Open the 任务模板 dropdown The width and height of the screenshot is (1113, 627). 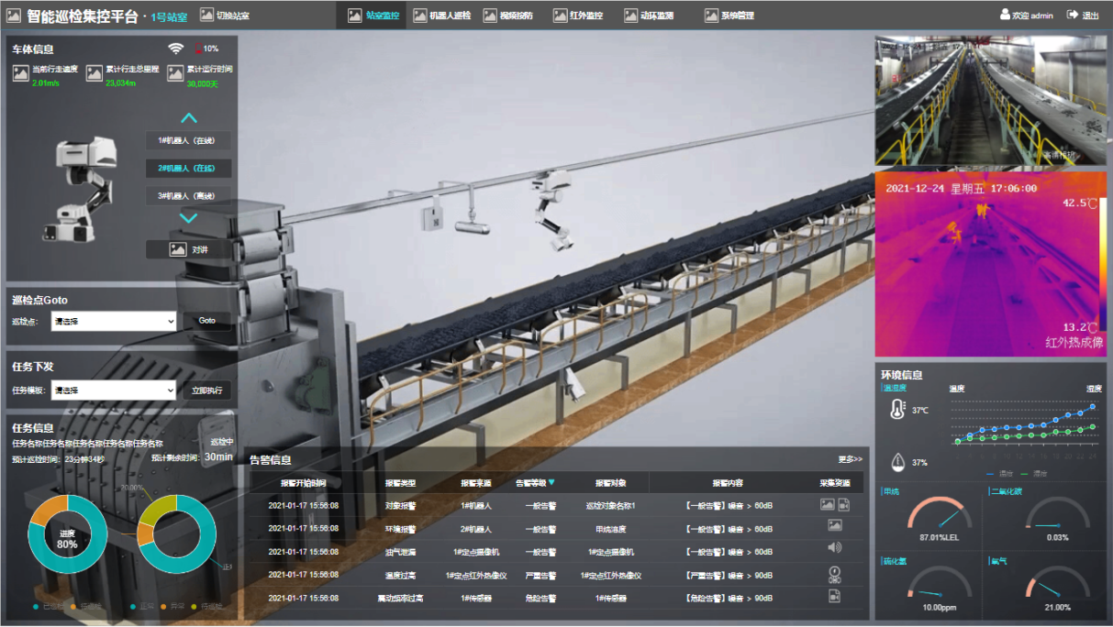114,390
